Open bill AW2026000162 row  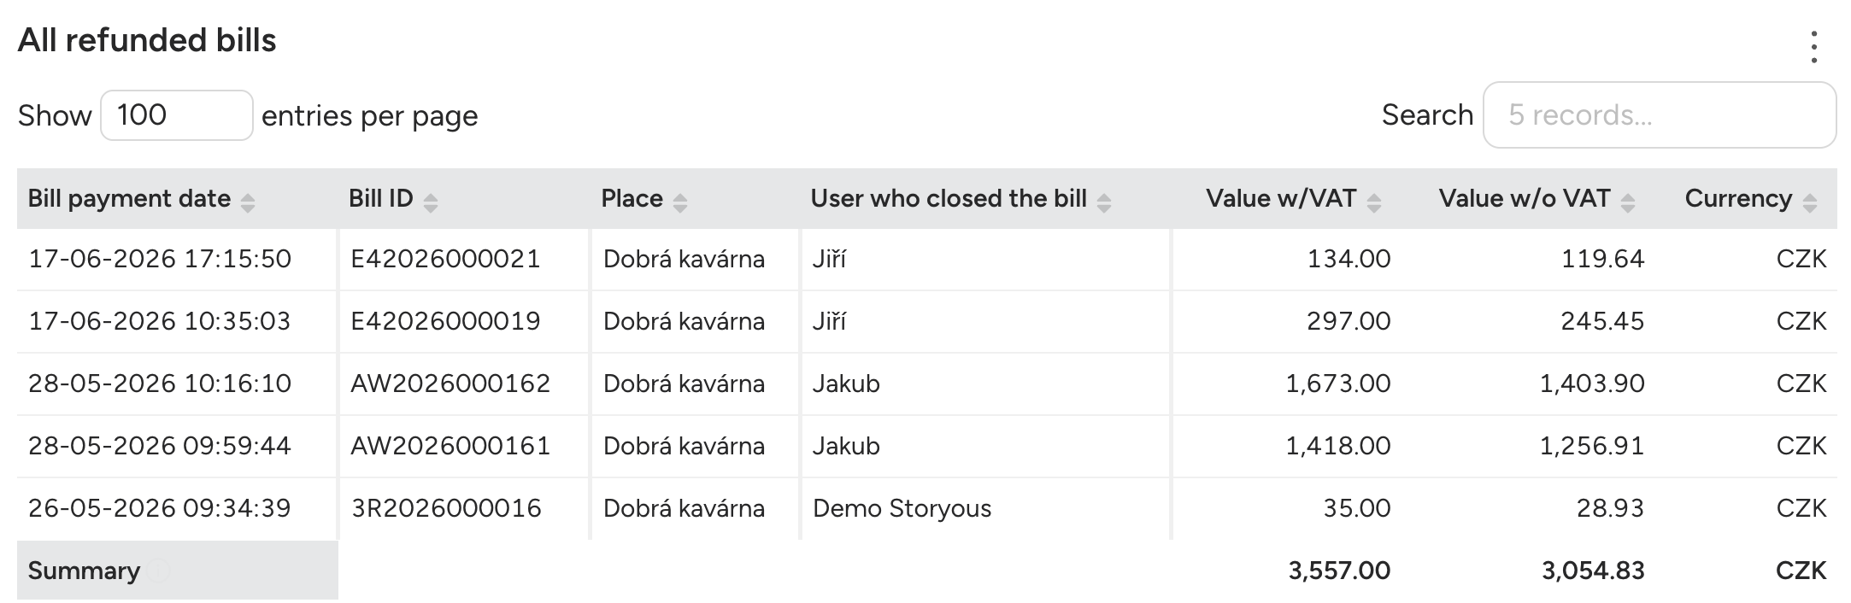tap(927, 383)
